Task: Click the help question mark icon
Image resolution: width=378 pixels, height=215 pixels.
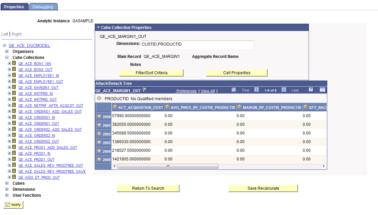Action: coord(310,89)
